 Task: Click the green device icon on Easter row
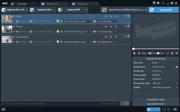(58, 21)
